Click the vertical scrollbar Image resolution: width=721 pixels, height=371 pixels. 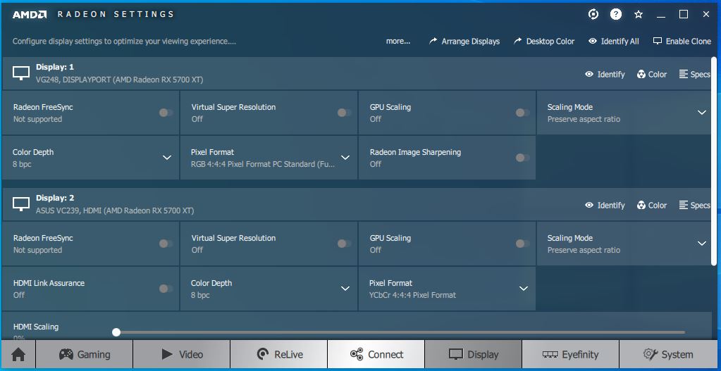(714, 161)
